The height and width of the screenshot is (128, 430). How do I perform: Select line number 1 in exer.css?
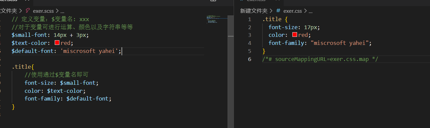(x=249, y=19)
